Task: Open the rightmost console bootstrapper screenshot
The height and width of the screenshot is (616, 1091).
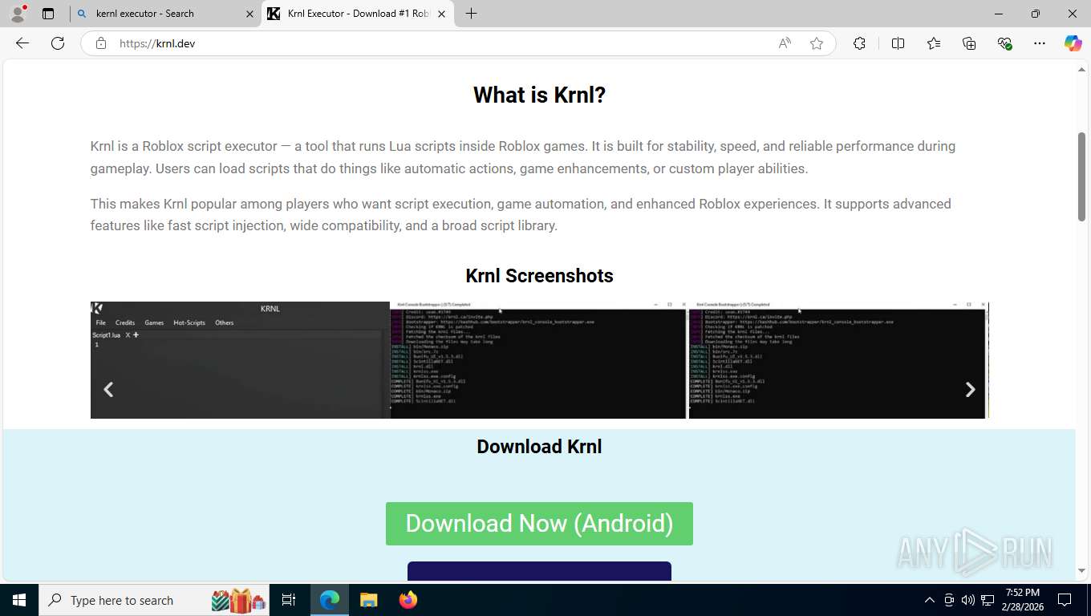Action: pos(837,360)
